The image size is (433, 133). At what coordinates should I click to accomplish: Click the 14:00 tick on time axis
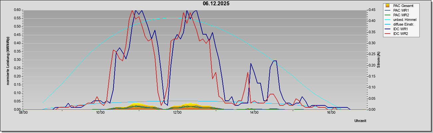[254, 113]
